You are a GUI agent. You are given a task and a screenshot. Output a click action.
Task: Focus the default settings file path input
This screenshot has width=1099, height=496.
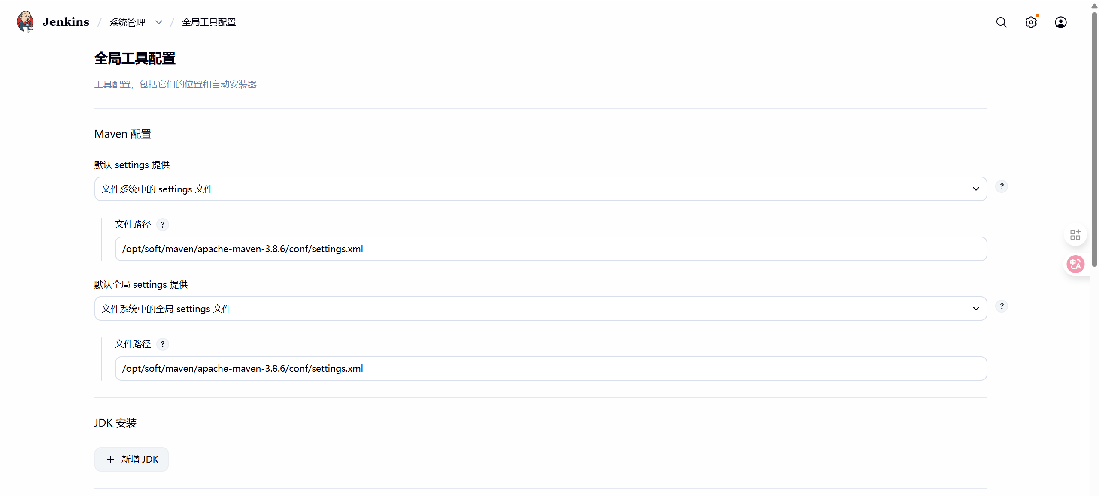(x=551, y=249)
